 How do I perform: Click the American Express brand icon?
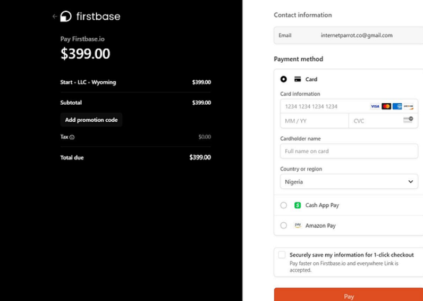point(397,106)
